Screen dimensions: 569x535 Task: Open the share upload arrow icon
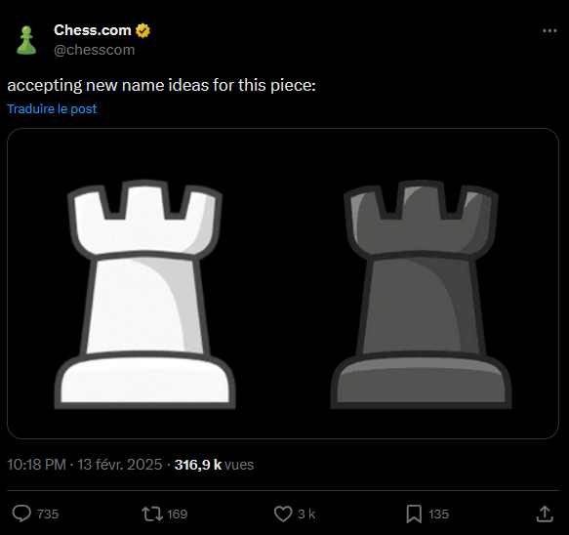(x=545, y=514)
